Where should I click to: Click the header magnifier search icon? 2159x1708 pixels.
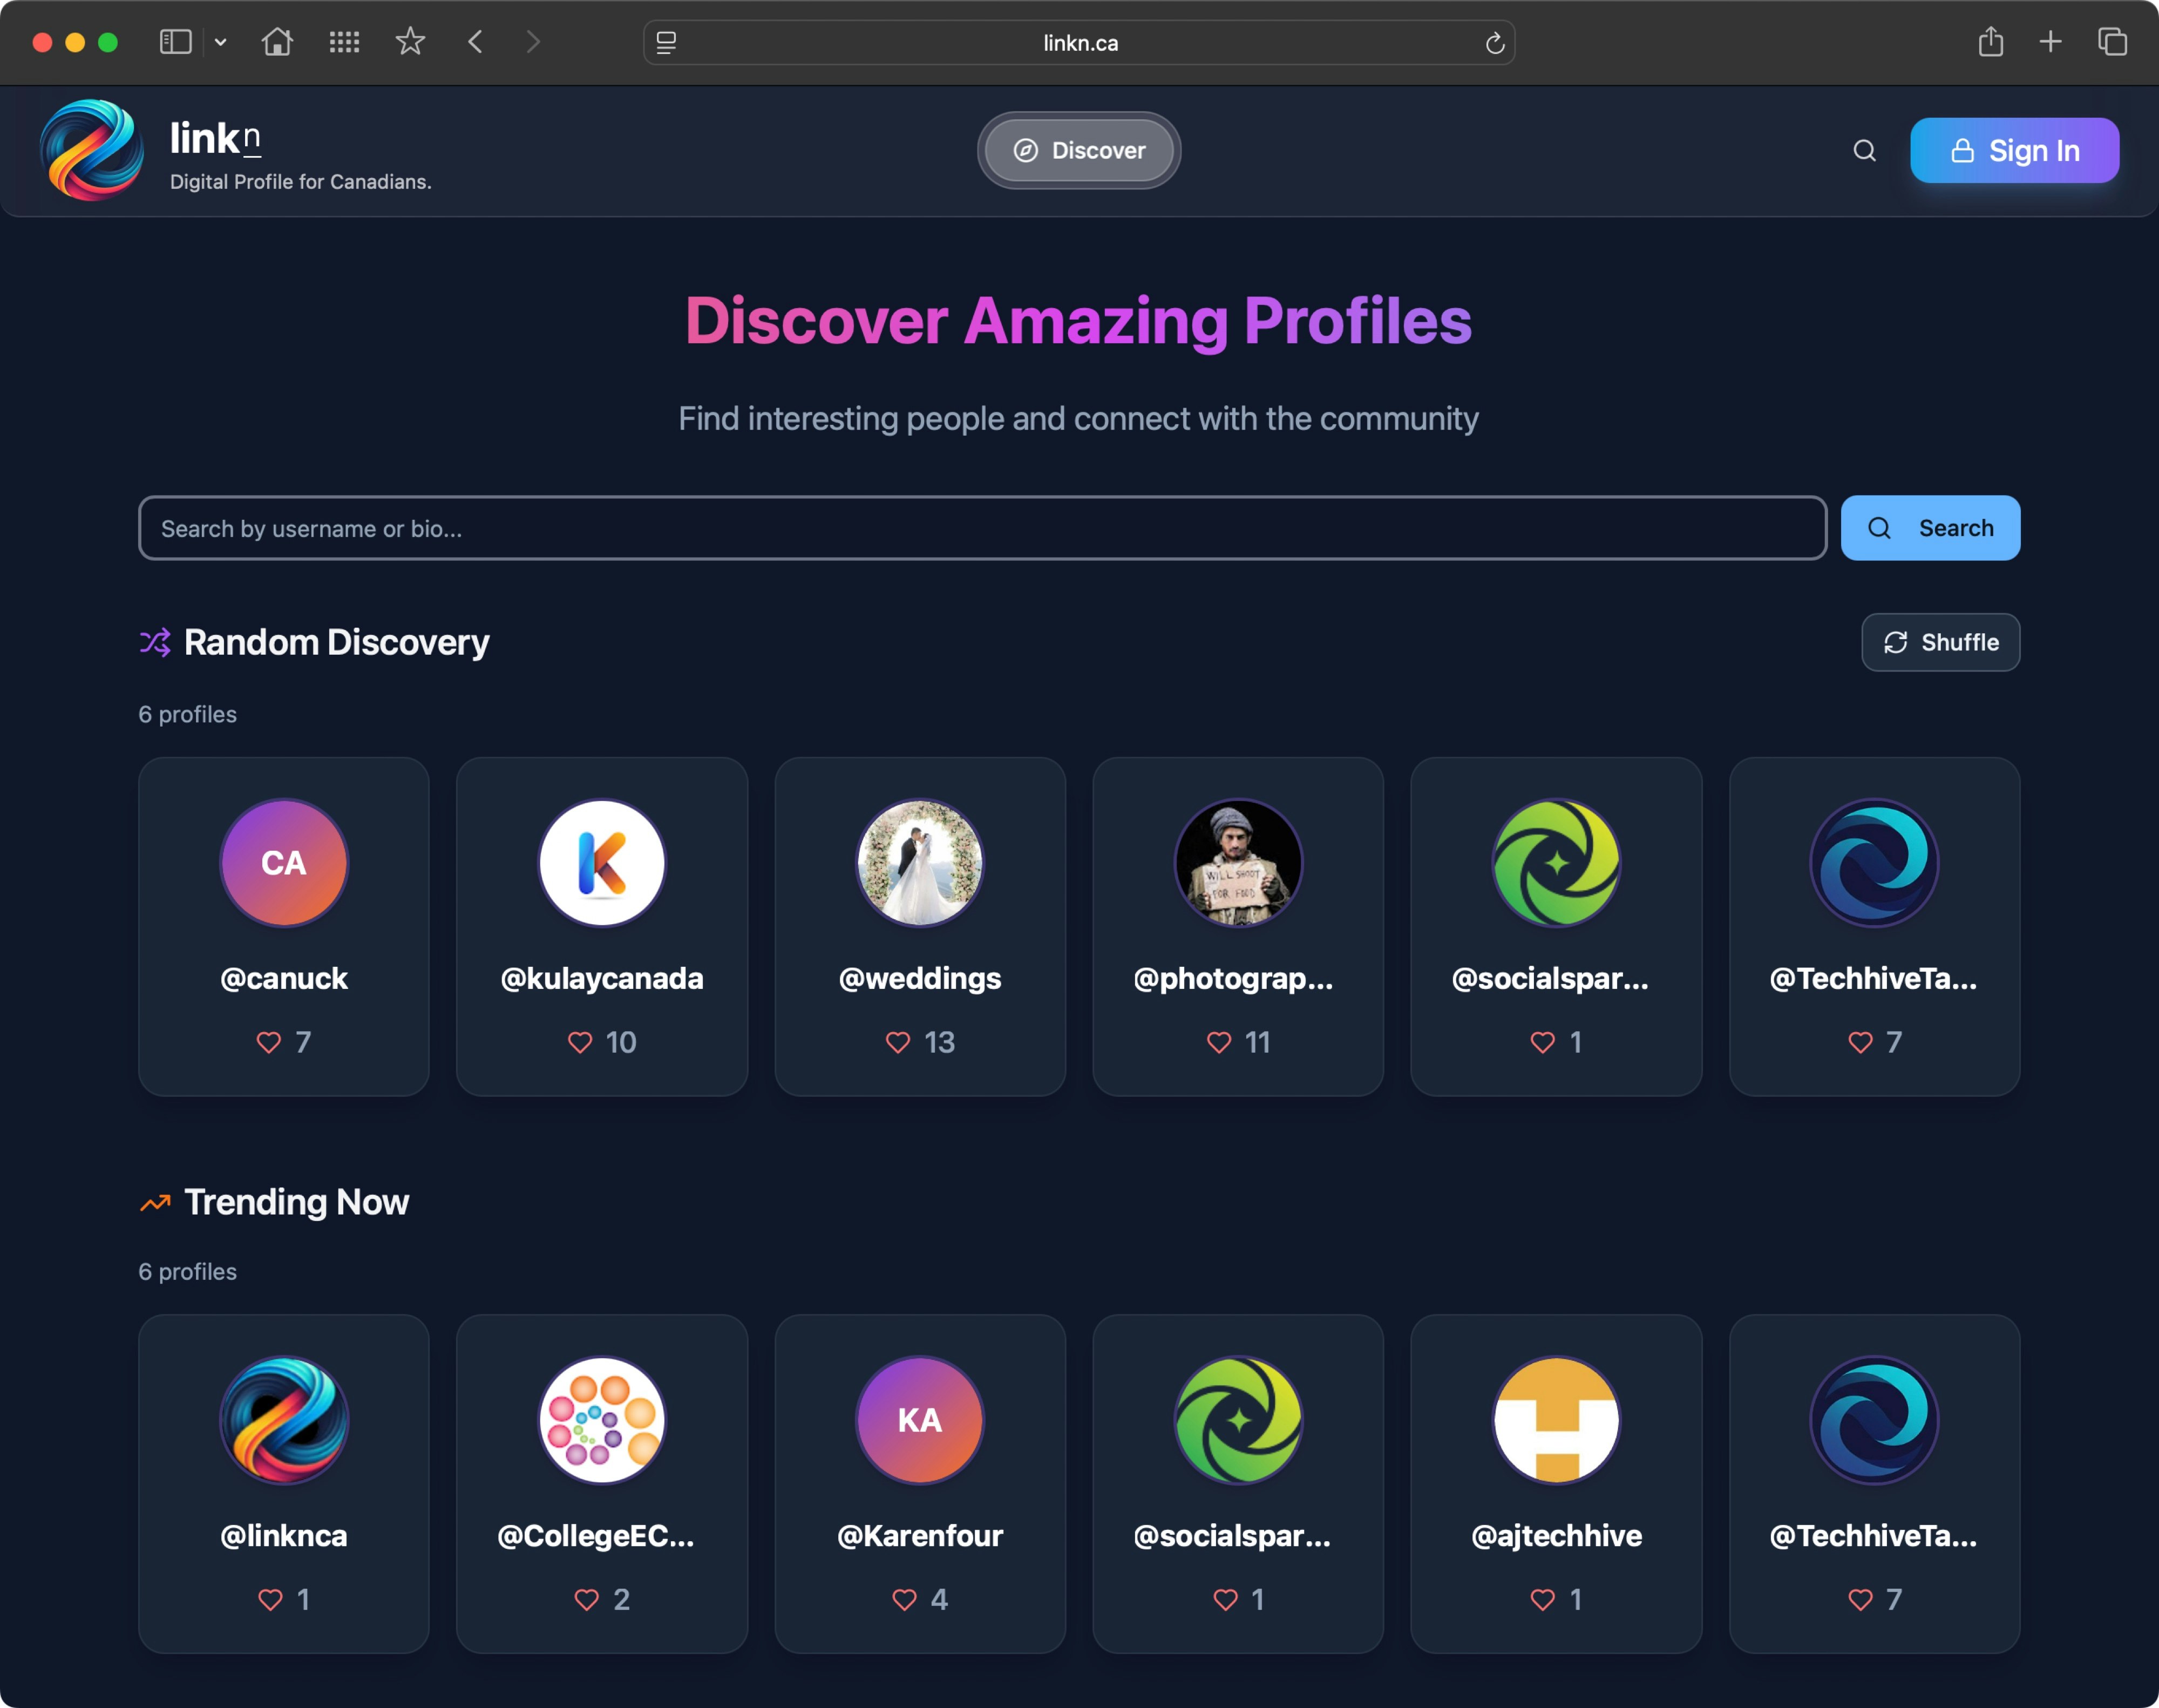click(x=1864, y=150)
